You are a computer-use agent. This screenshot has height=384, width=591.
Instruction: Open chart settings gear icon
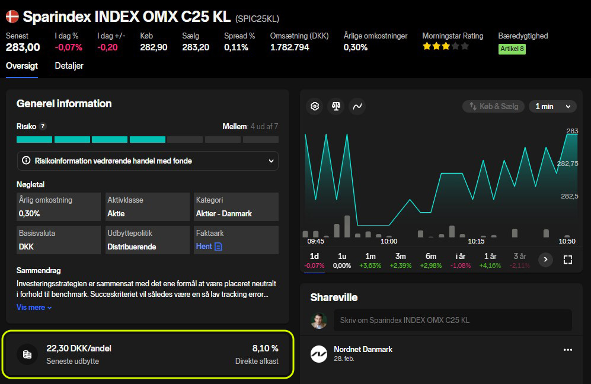315,106
